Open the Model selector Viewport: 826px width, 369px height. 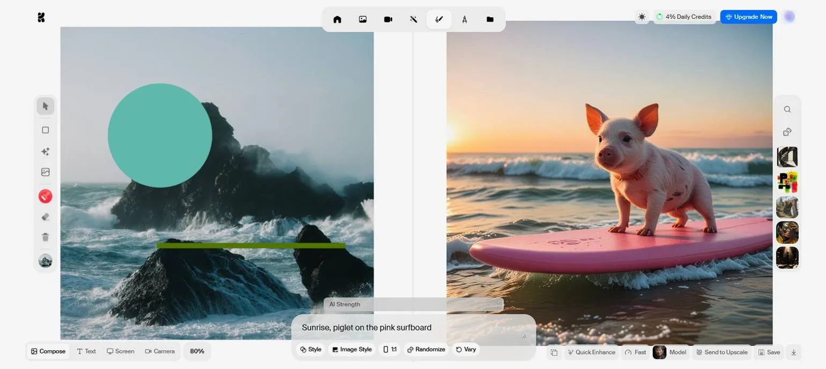[670, 352]
